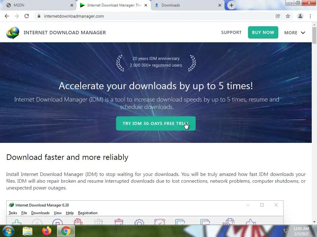Click "2 000 000+ registered users" text
This screenshot has width=317, height=237.
(x=156, y=65)
